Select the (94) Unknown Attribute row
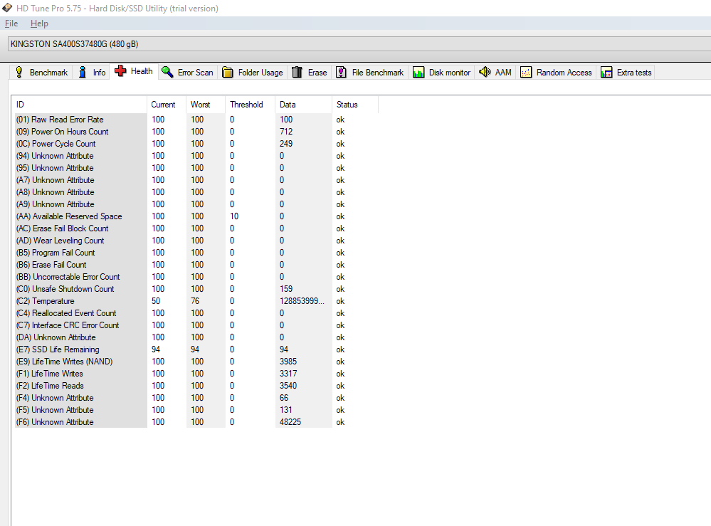Viewport: 711px width, 526px height. tap(196, 156)
